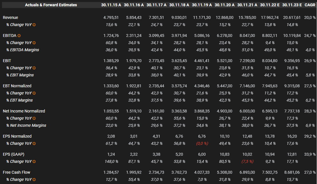Click info icon for EBIT % Change YoY
The width and height of the screenshot is (317, 184).
[34, 68]
